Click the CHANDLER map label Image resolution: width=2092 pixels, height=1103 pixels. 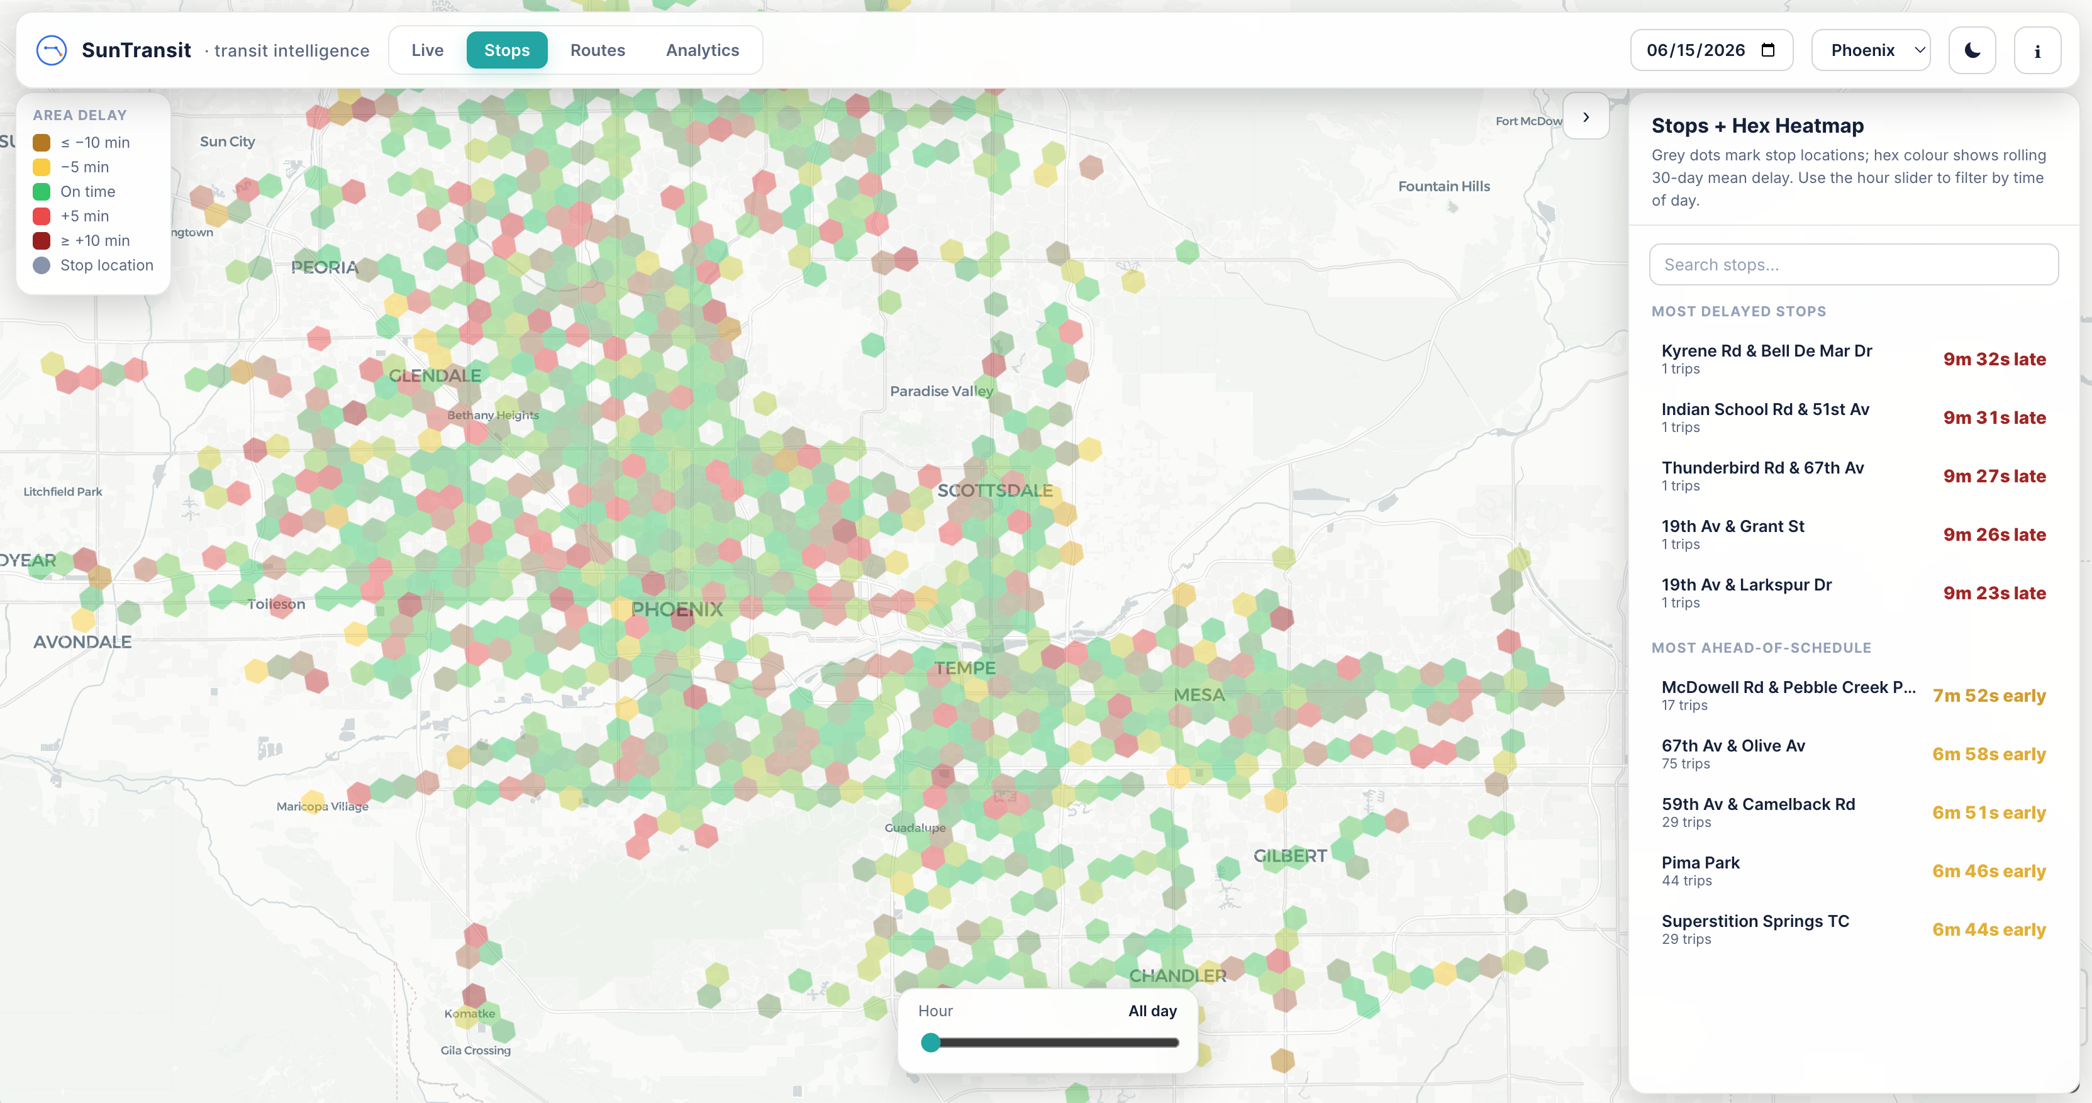coord(1177,975)
